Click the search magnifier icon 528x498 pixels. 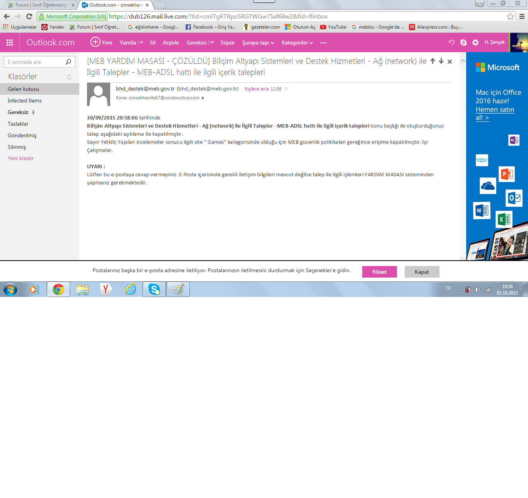[x=68, y=62]
